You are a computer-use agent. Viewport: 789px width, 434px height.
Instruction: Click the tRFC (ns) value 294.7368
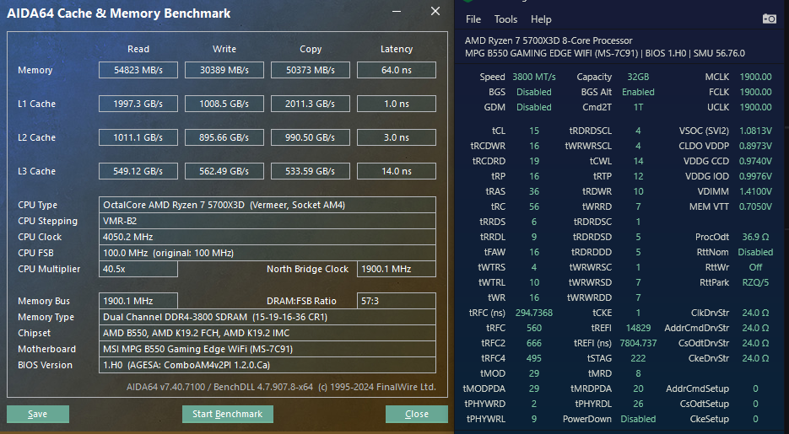pos(534,313)
